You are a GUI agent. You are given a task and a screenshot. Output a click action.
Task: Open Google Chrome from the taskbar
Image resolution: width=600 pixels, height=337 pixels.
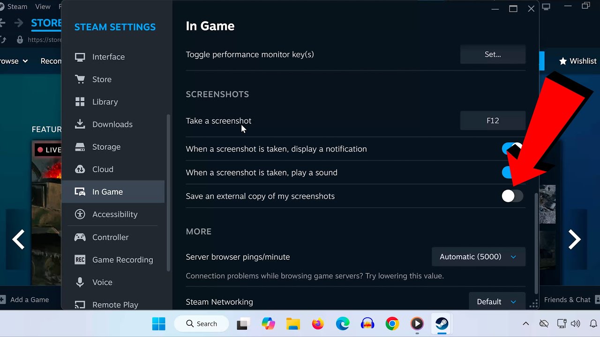point(392,323)
